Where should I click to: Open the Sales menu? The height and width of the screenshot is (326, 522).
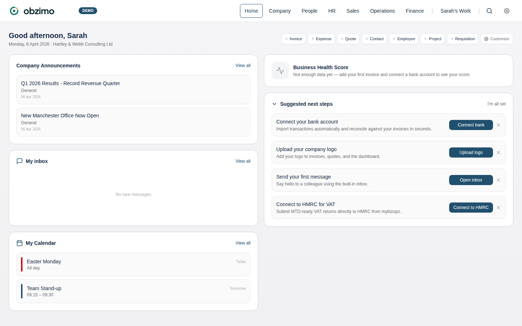[353, 11]
